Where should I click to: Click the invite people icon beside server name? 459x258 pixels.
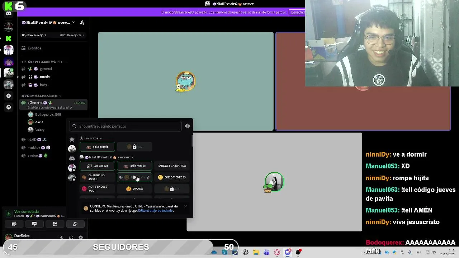point(82,23)
